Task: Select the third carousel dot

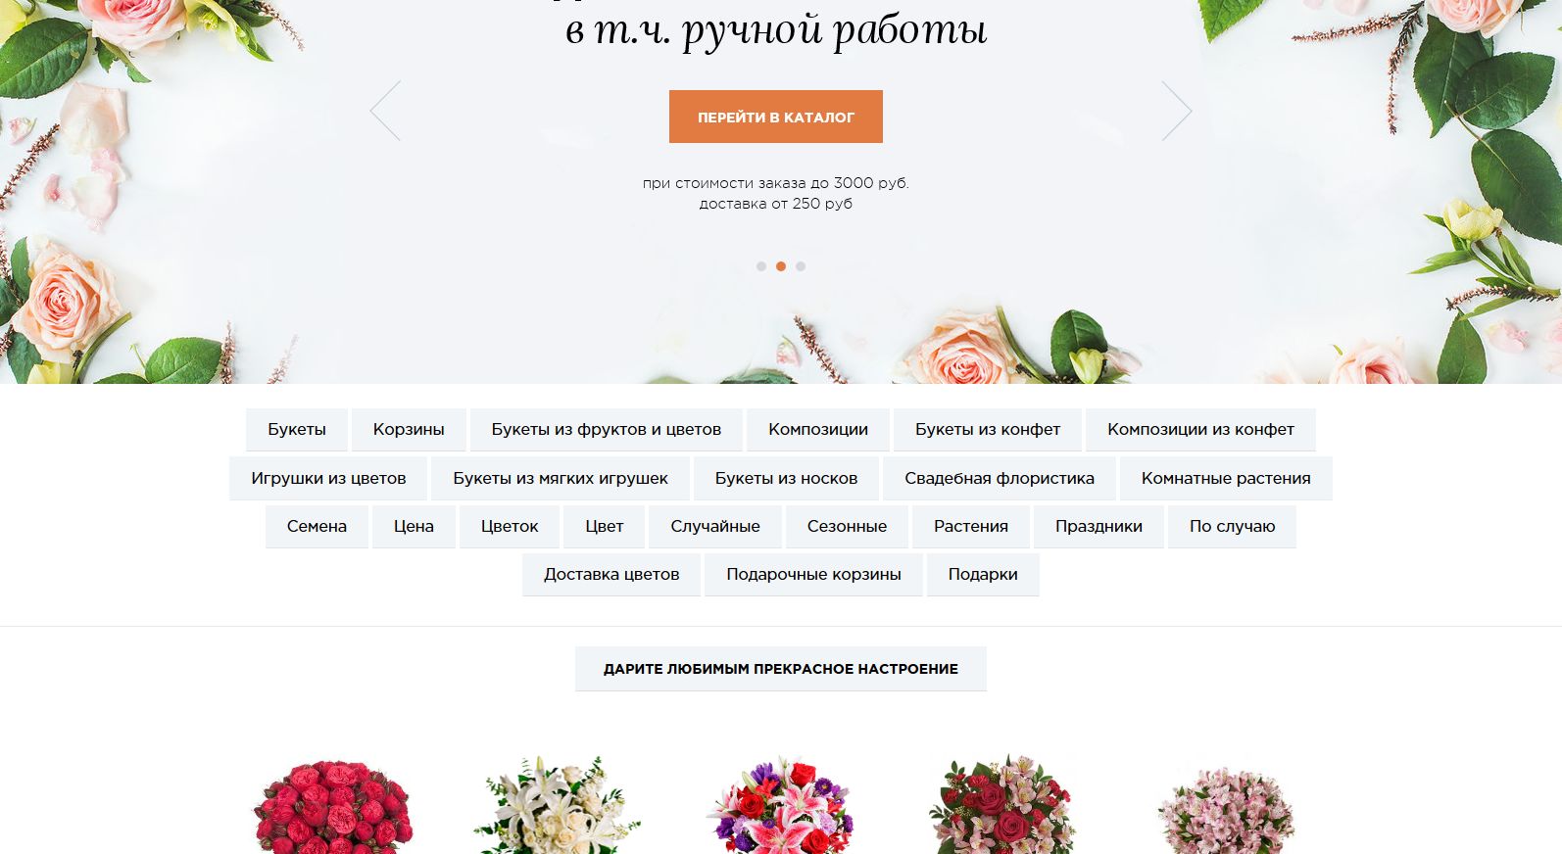Action: pyautogui.click(x=801, y=266)
